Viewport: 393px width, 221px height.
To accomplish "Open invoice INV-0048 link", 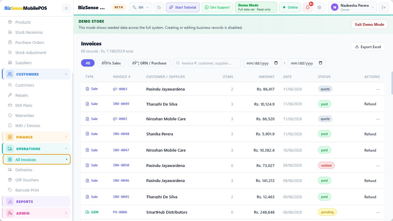I will click(x=121, y=134).
